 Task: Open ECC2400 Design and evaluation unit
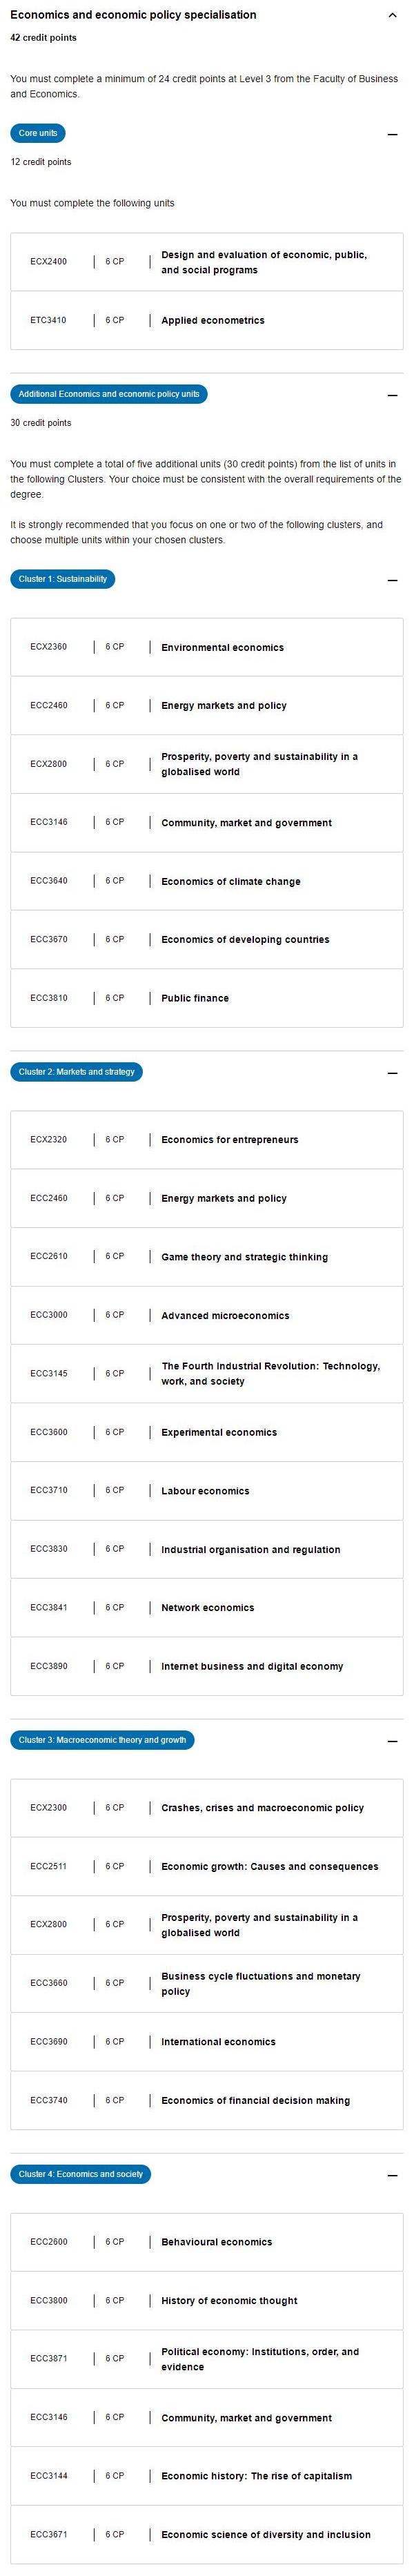tap(207, 262)
